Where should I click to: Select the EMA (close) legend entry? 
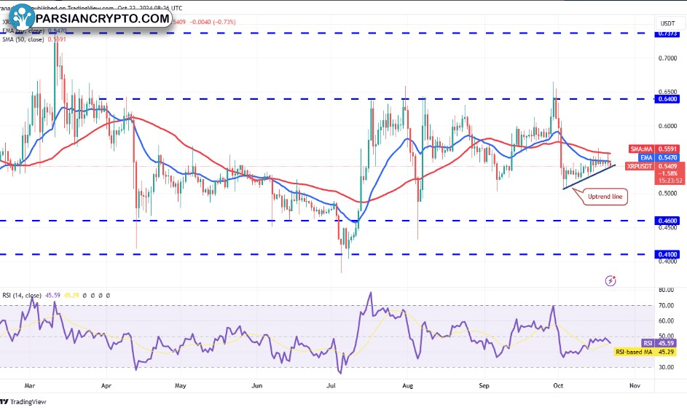click(23, 31)
